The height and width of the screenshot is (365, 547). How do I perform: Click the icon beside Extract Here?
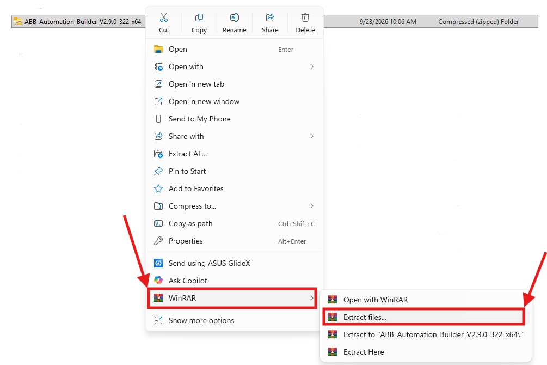(333, 352)
